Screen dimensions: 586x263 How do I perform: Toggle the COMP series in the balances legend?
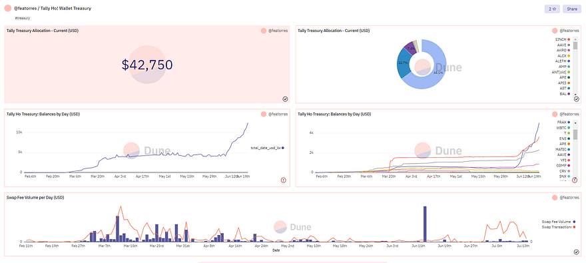tap(563, 166)
